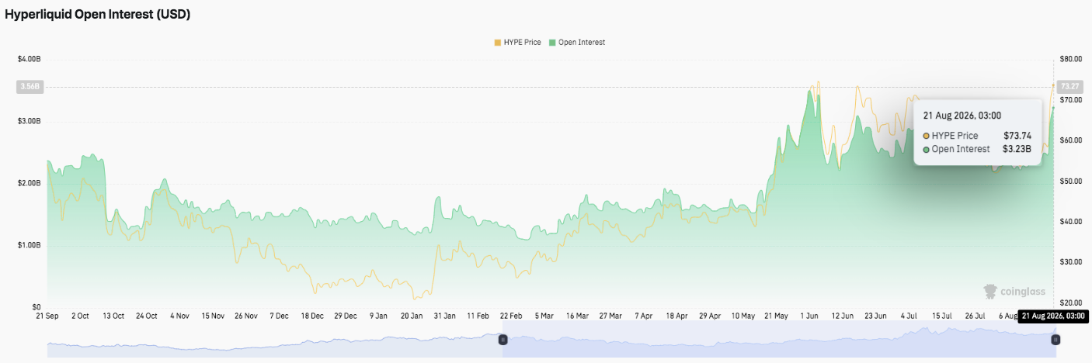This screenshot has height=363, width=1092.
Task: Click the 5 Mar date label
Action: click(x=544, y=316)
